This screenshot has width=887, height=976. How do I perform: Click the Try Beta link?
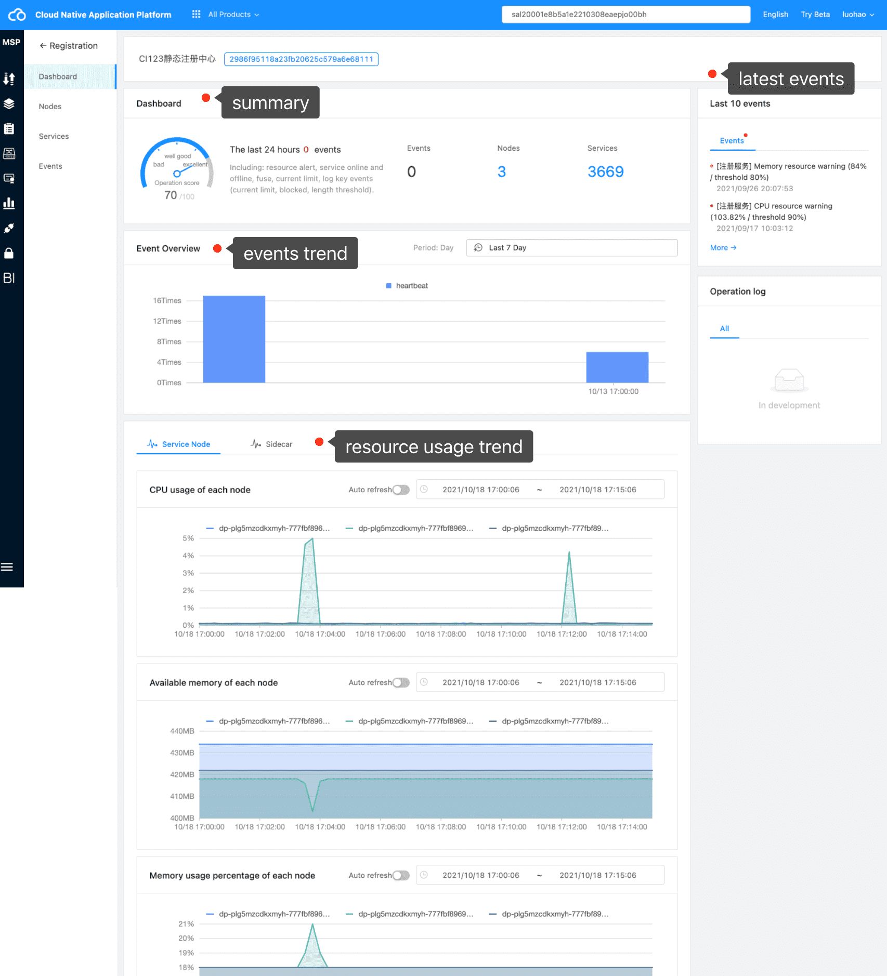pyautogui.click(x=815, y=15)
